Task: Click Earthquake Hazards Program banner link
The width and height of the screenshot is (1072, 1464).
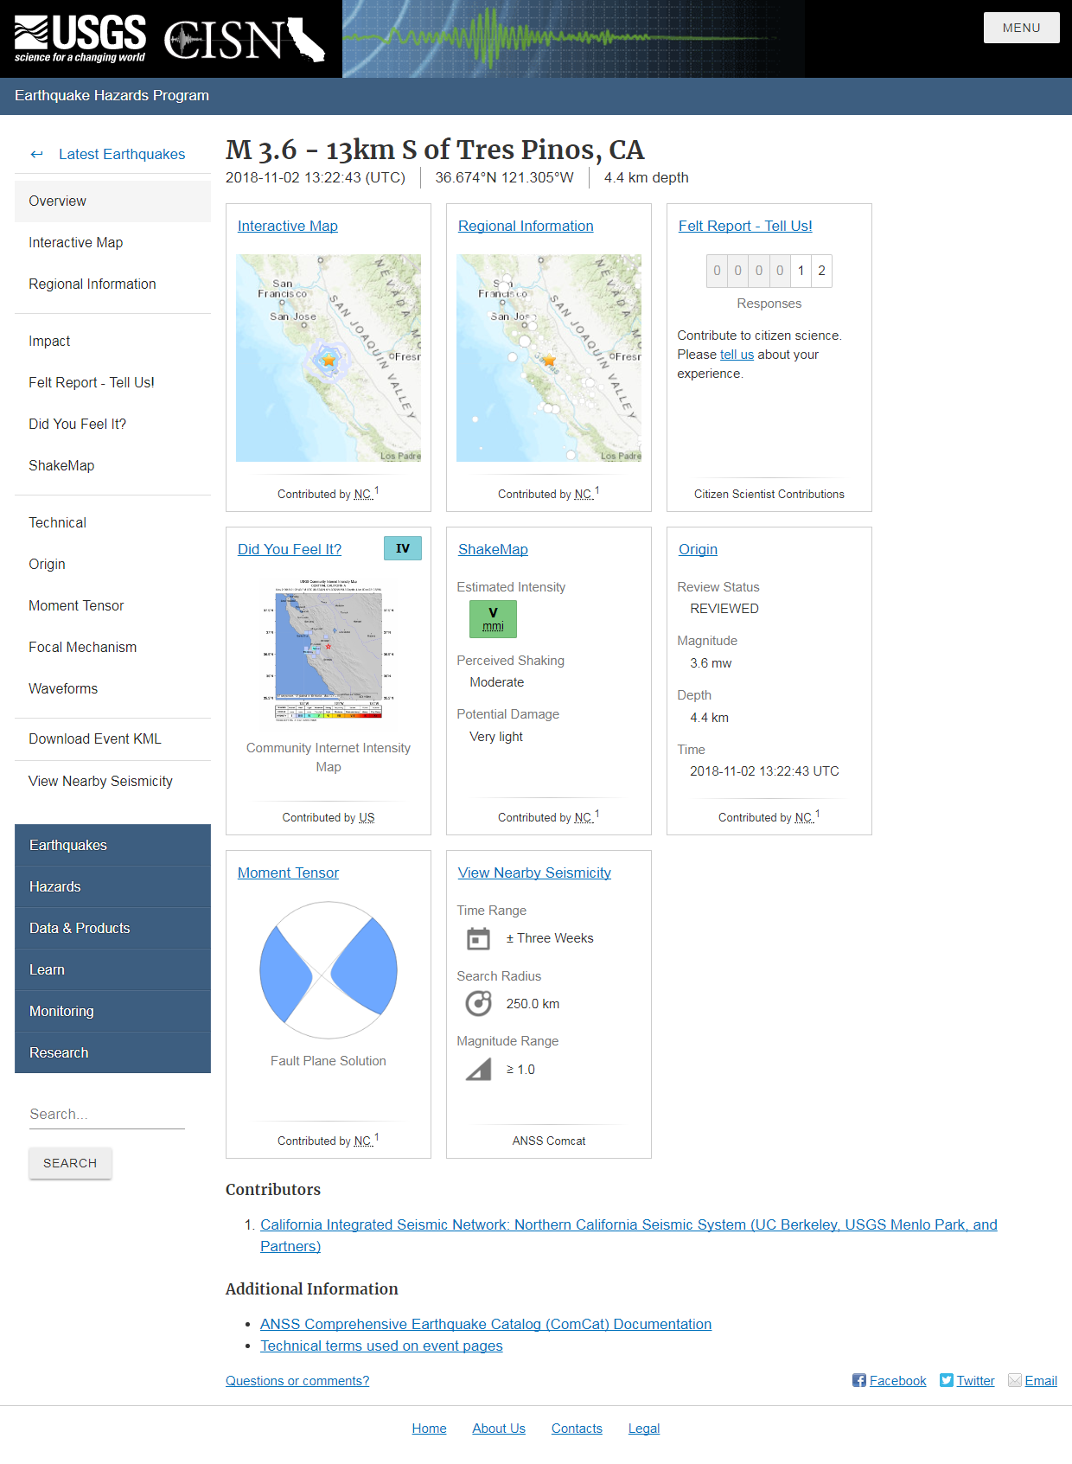Action: (112, 95)
